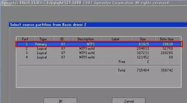The width and height of the screenshot is (187, 103).
Task: Click the Description column header
Action: click(86, 39)
